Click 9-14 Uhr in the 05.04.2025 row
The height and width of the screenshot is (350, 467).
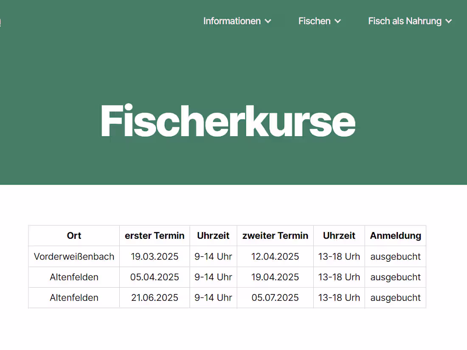pyautogui.click(x=213, y=277)
